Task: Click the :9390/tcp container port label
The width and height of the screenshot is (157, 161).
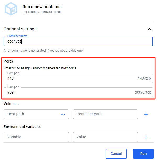Action: click(143, 92)
